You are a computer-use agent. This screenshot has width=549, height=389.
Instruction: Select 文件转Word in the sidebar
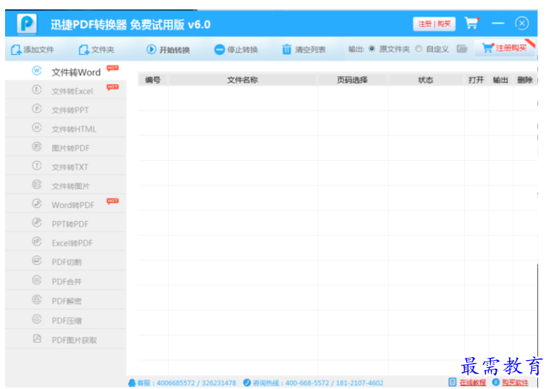tap(66, 72)
